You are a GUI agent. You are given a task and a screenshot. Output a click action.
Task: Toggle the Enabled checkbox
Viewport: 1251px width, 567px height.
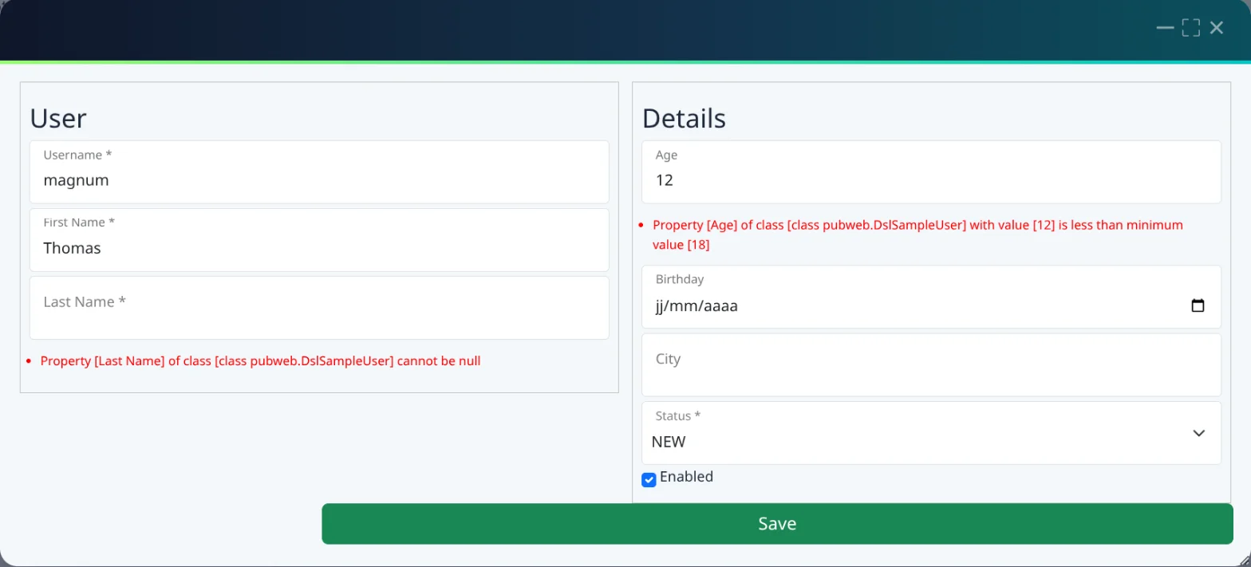pyautogui.click(x=649, y=480)
